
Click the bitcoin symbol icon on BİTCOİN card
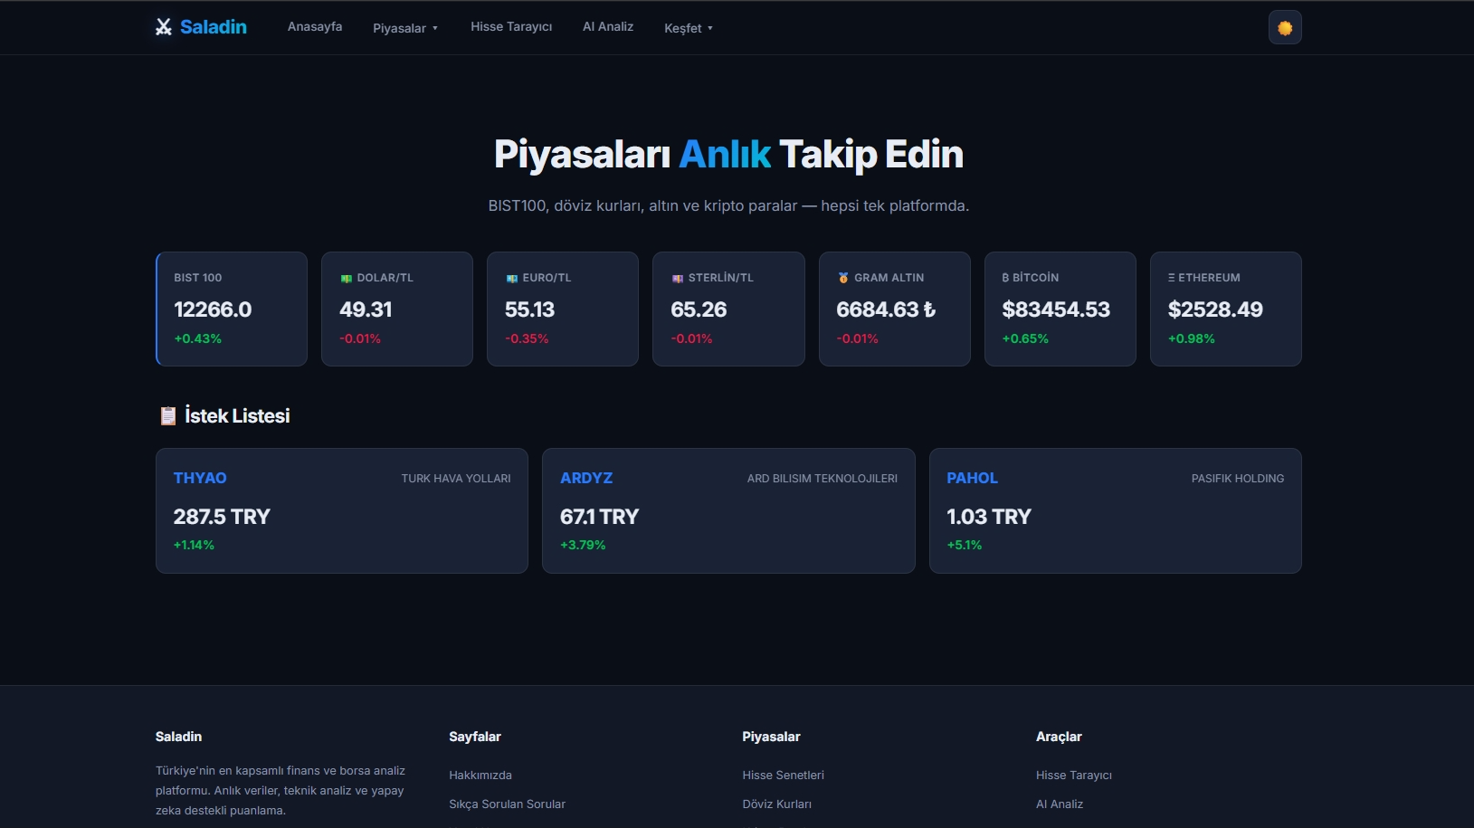pyautogui.click(x=1005, y=278)
